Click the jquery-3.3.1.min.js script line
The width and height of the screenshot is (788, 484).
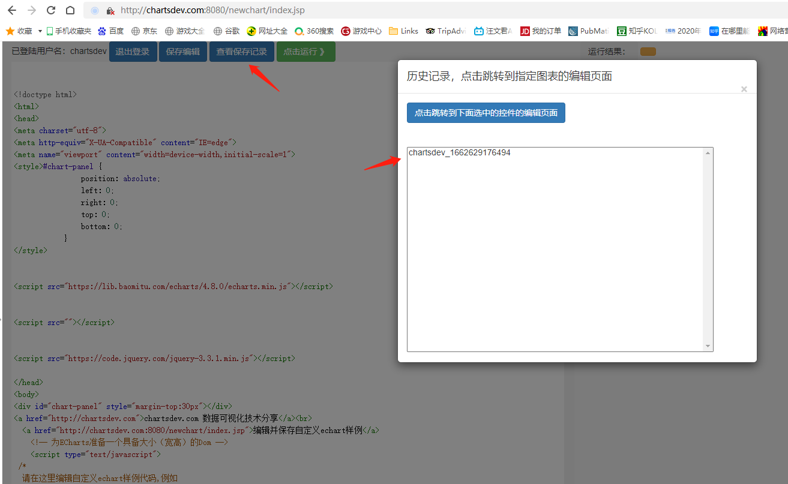click(x=154, y=359)
